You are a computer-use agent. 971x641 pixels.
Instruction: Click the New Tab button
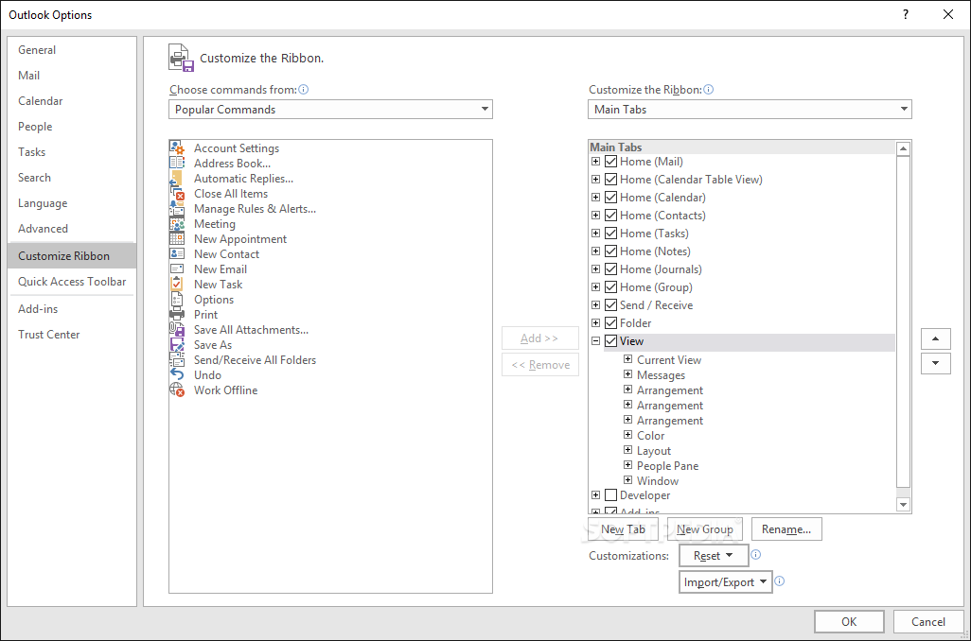(x=623, y=529)
